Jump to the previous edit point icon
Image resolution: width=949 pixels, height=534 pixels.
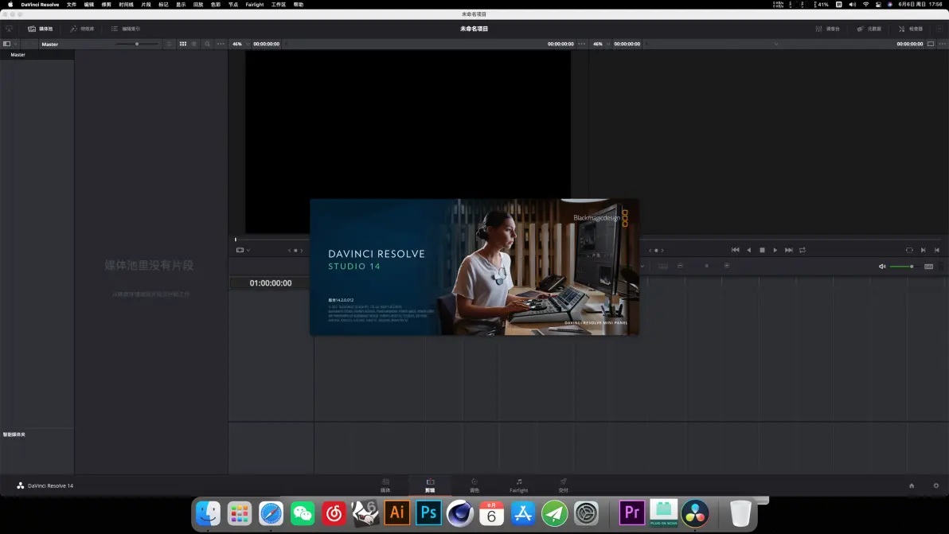937,250
